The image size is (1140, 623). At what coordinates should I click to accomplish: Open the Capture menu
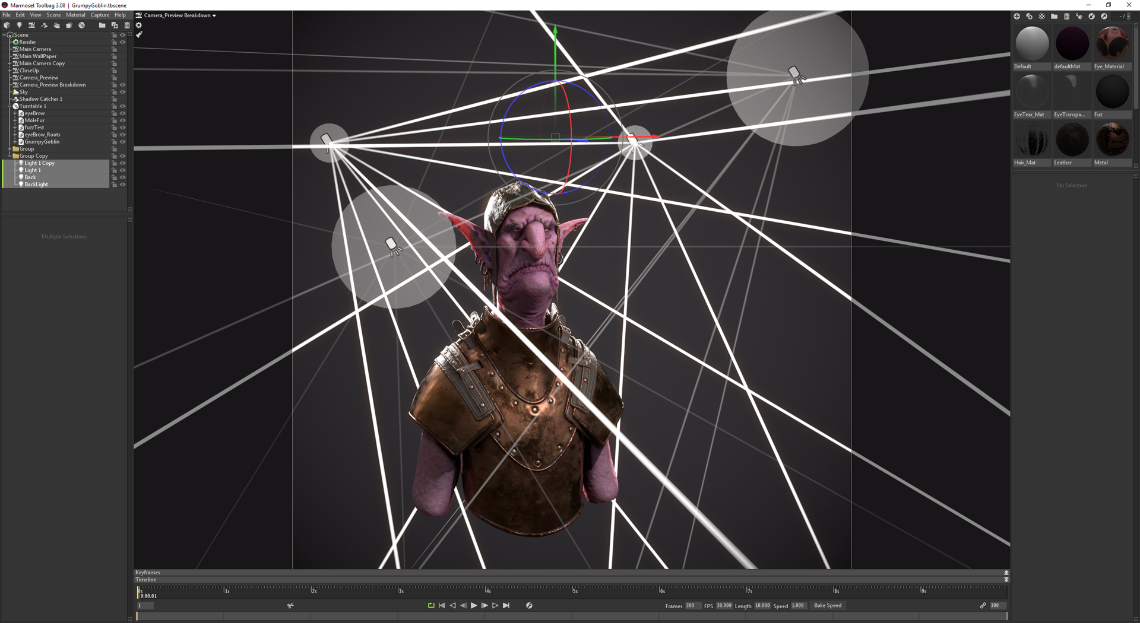click(x=100, y=15)
